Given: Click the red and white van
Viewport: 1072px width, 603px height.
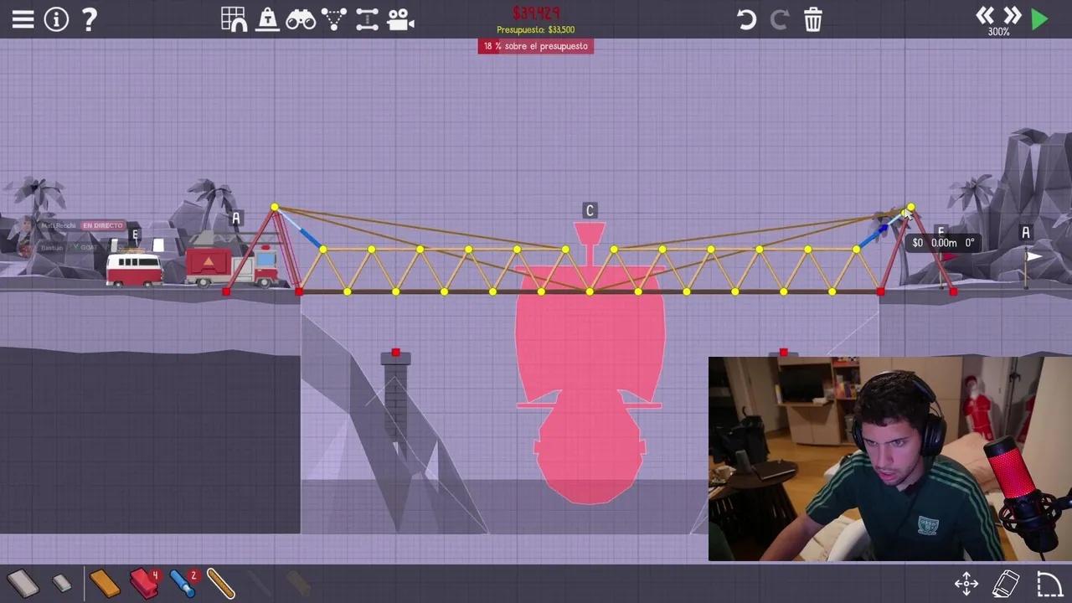Looking at the screenshot, I should coord(134,270).
